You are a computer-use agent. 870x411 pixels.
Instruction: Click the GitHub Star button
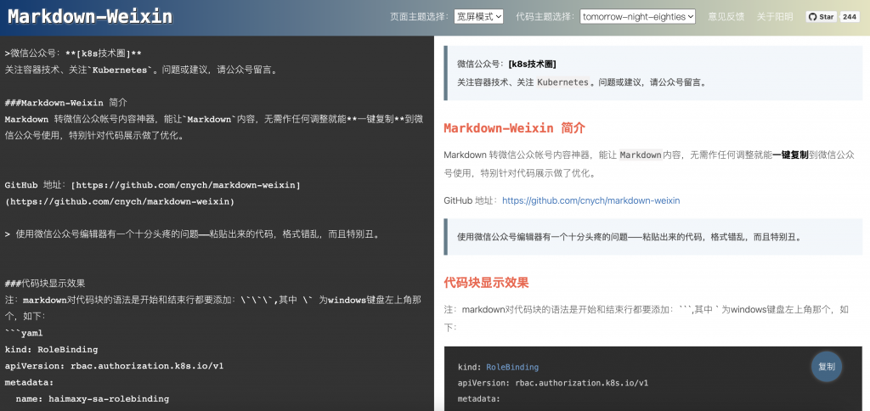pyautogui.click(x=822, y=17)
